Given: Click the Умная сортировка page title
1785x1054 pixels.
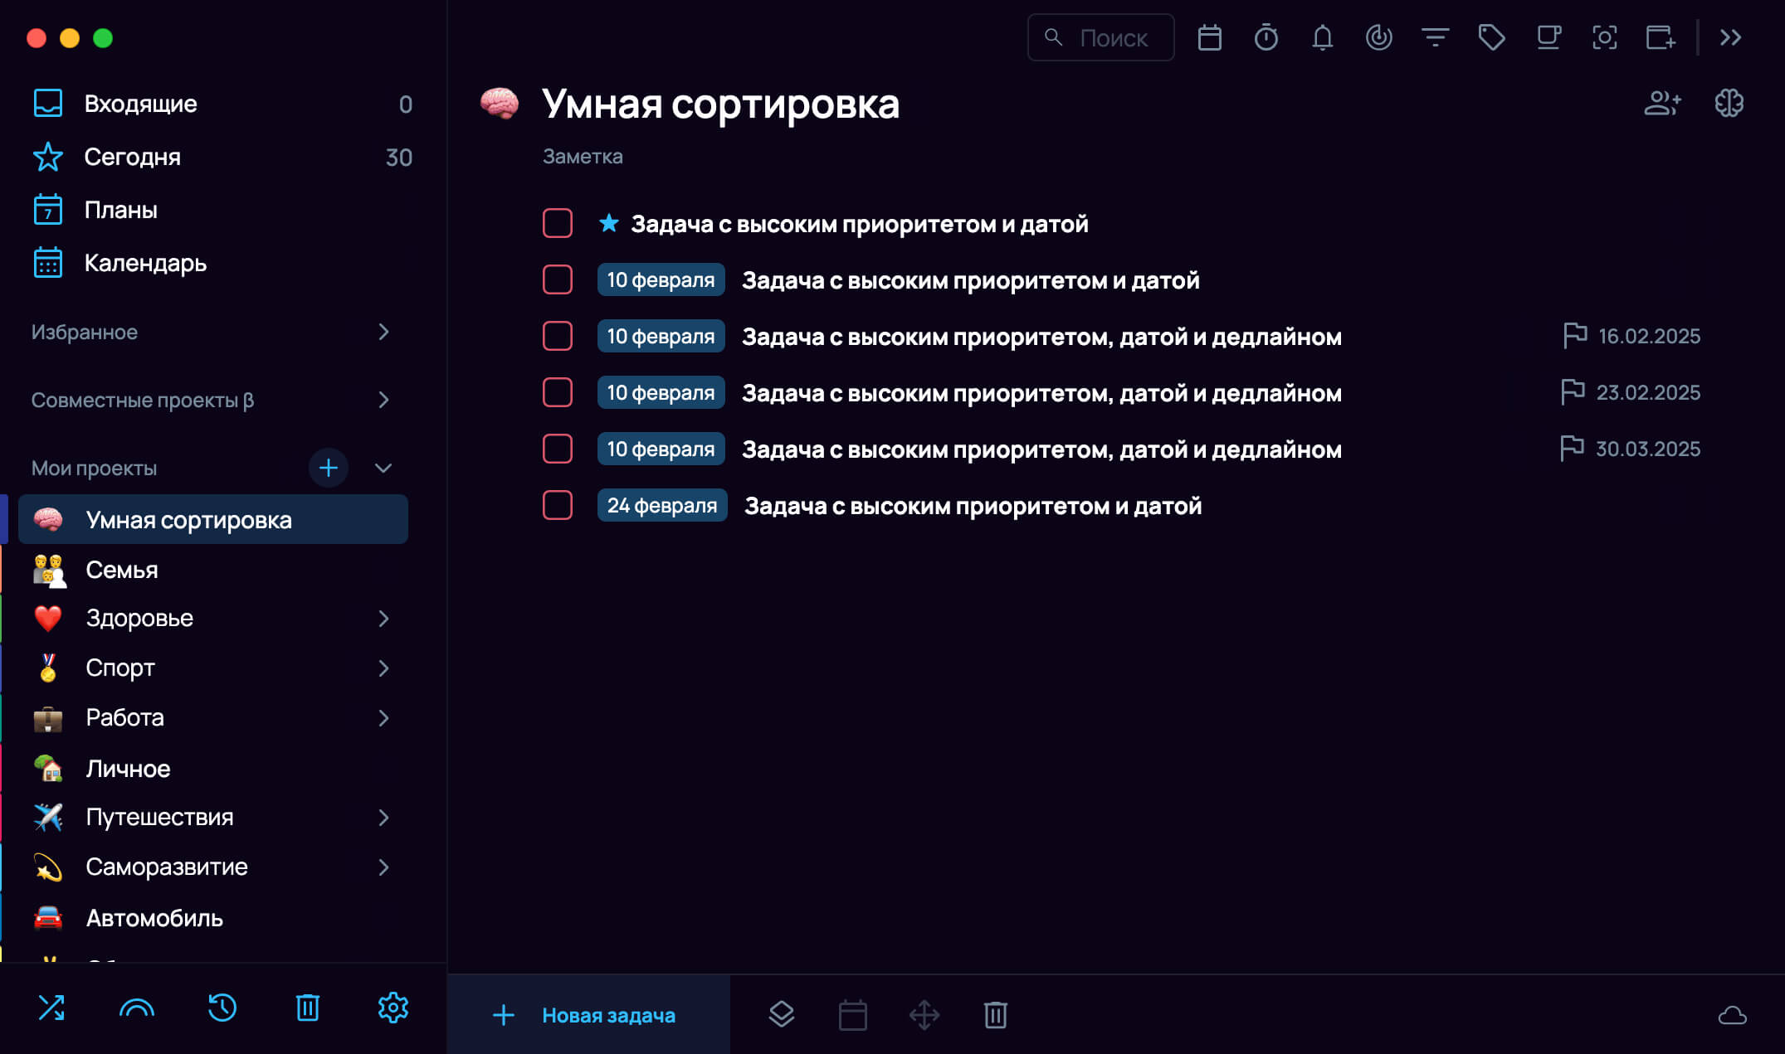Looking at the screenshot, I should click(720, 104).
